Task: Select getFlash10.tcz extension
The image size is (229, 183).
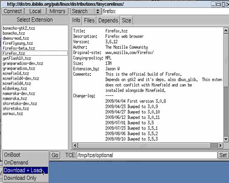Action: (x=35, y=59)
